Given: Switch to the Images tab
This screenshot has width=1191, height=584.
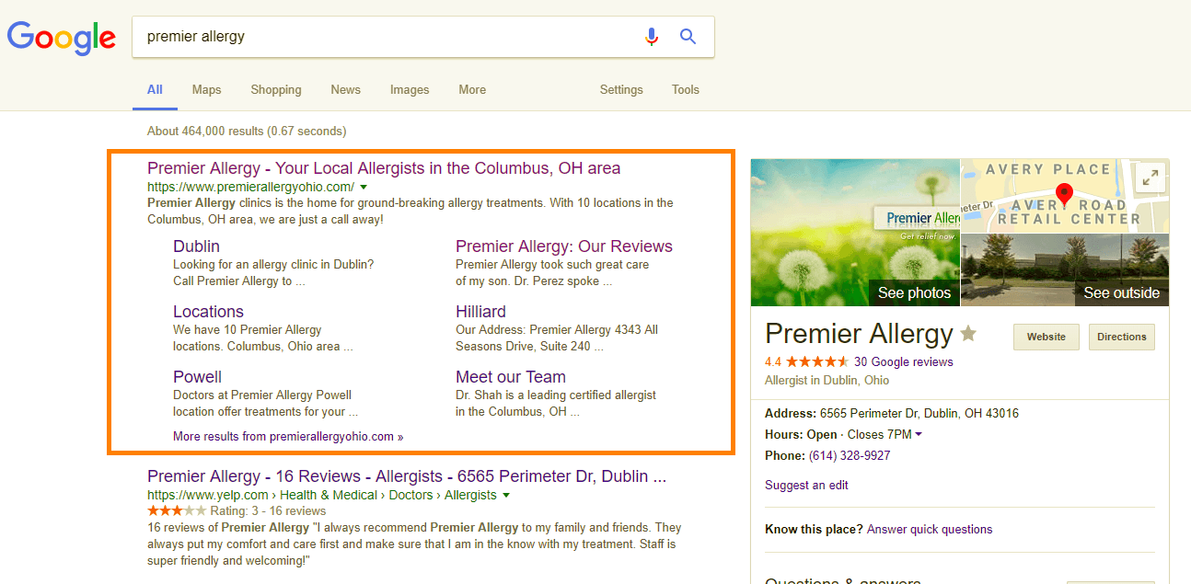Looking at the screenshot, I should [410, 89].
